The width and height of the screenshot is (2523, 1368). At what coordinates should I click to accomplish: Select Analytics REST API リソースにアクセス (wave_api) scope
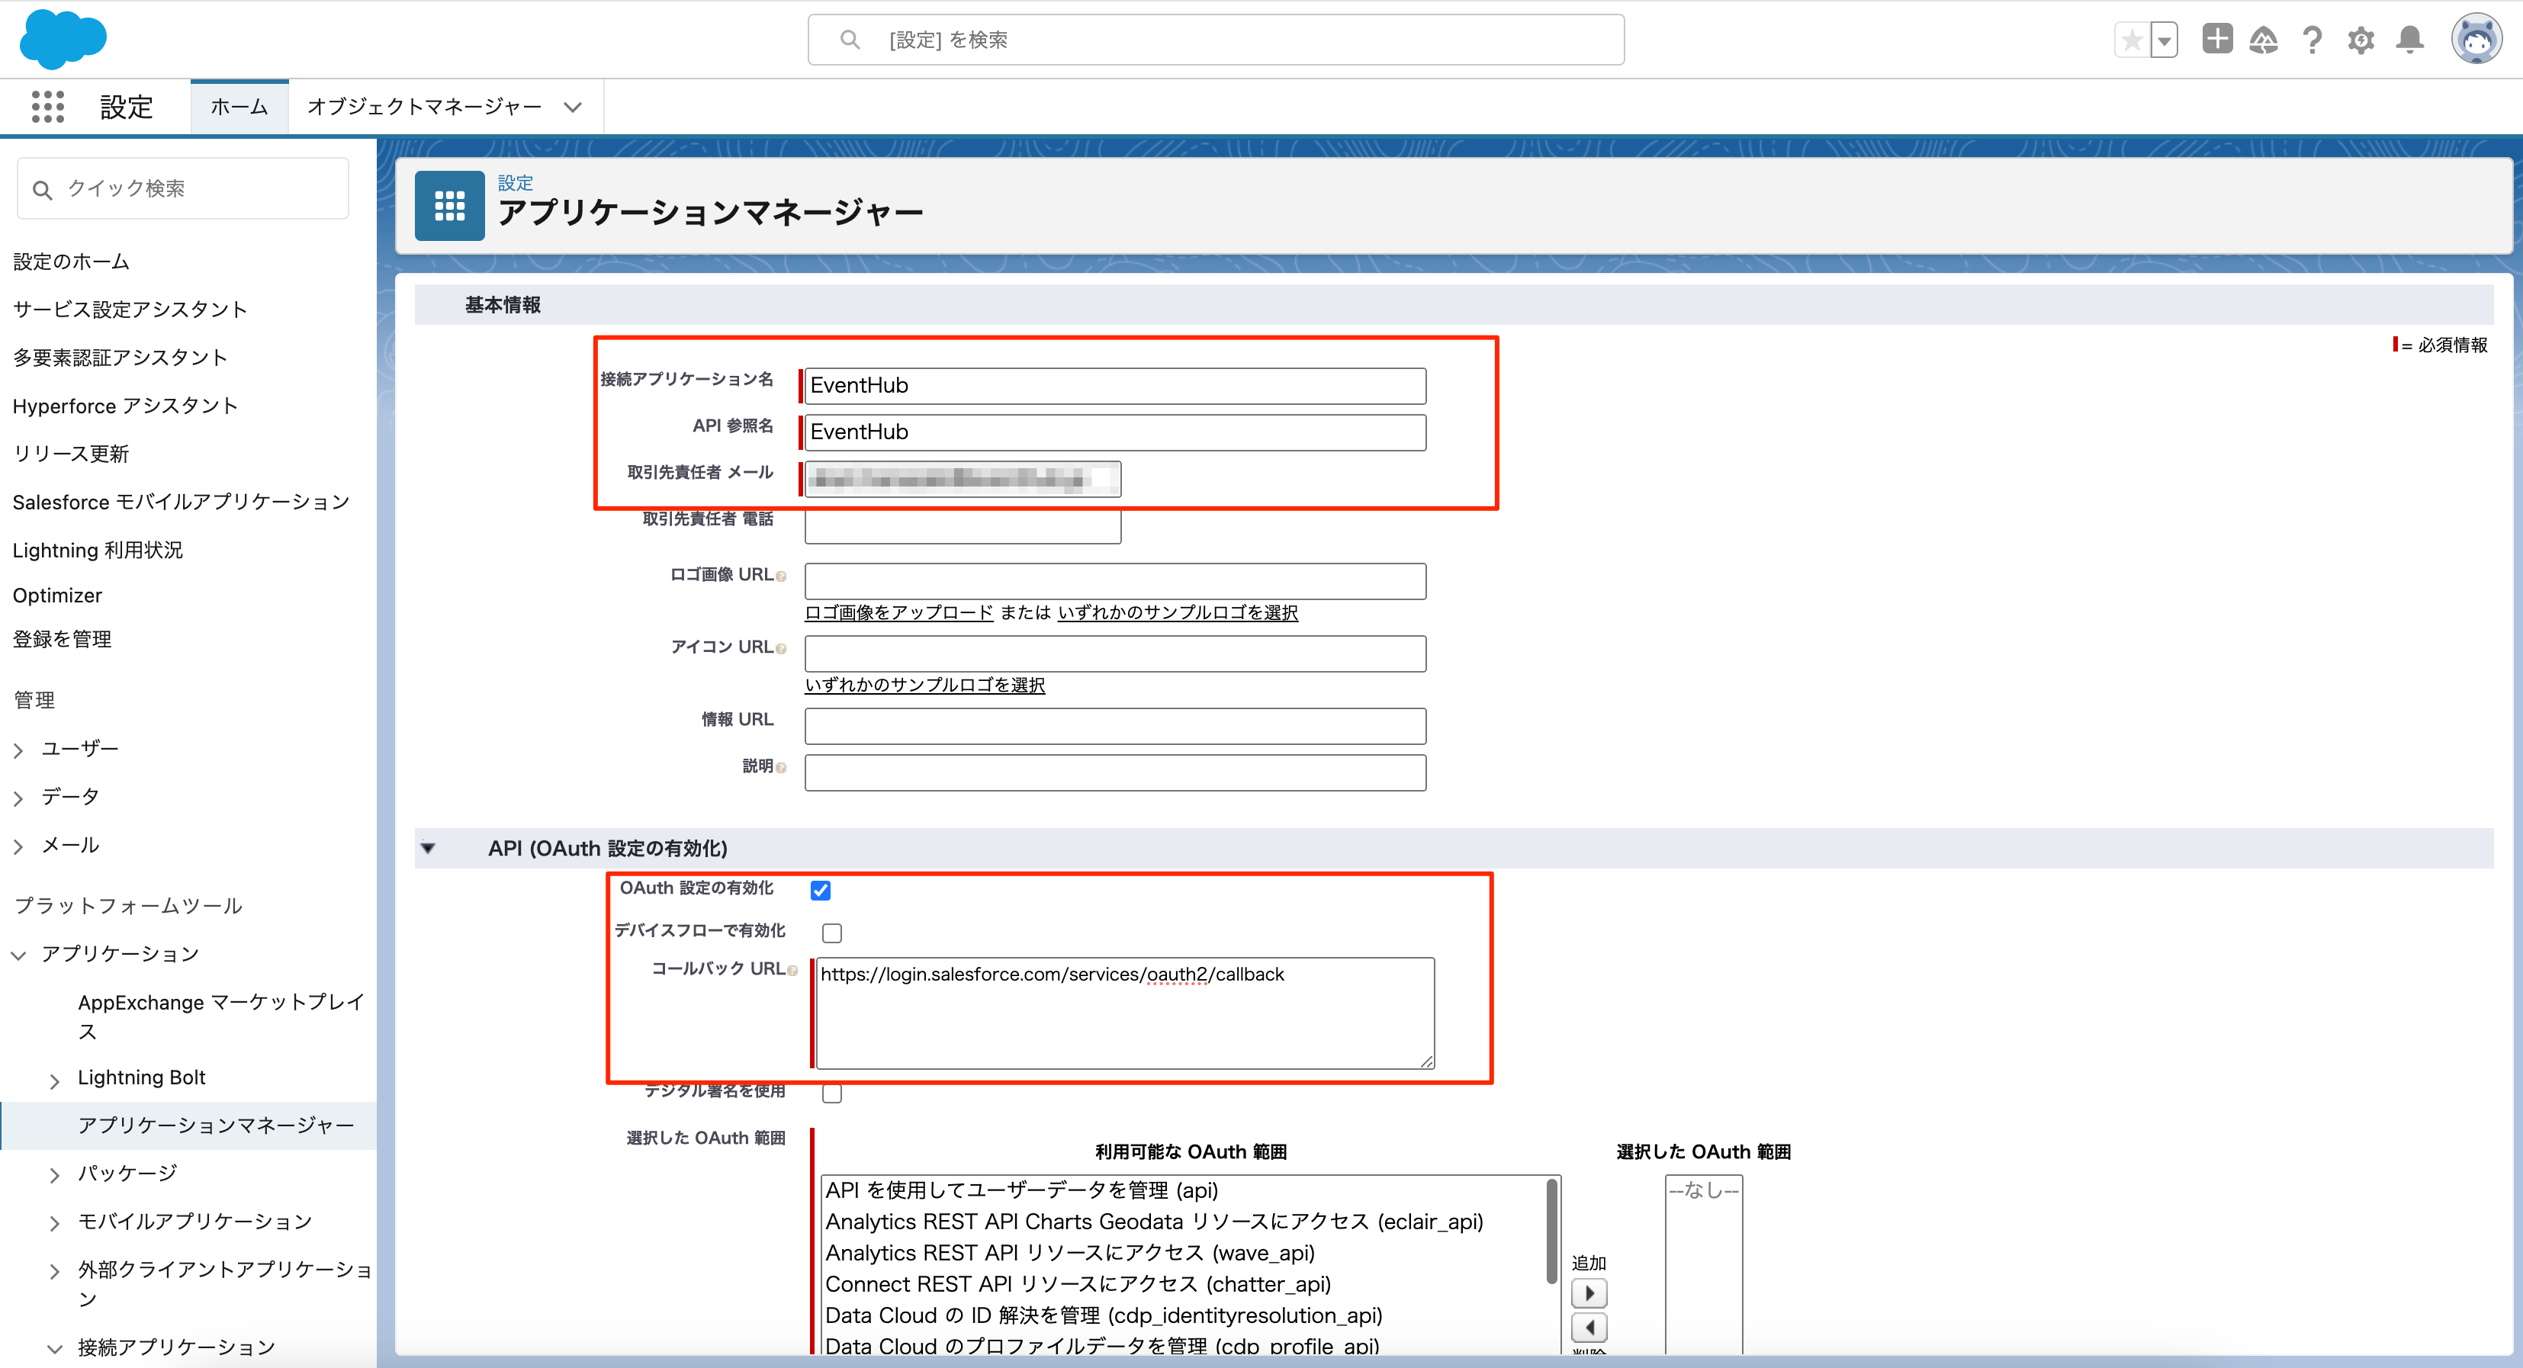tap(1069, 1254)
